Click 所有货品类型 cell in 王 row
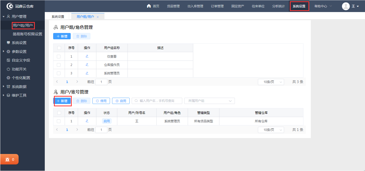Image resolution: width=365 pixels, height=171 pixels. click(x=203, y=121)
